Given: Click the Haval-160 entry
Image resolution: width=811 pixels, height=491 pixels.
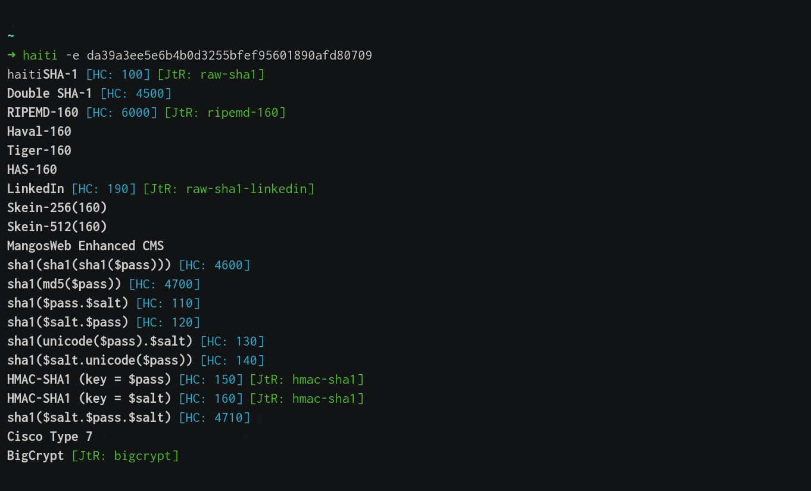Looking at the screenshot, I should [x=39, y=132].
